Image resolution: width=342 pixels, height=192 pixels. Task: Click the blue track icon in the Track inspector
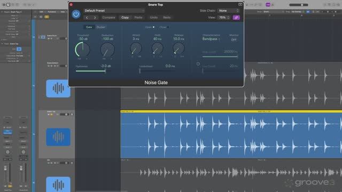pyautogui.click(x=19, y=49)
